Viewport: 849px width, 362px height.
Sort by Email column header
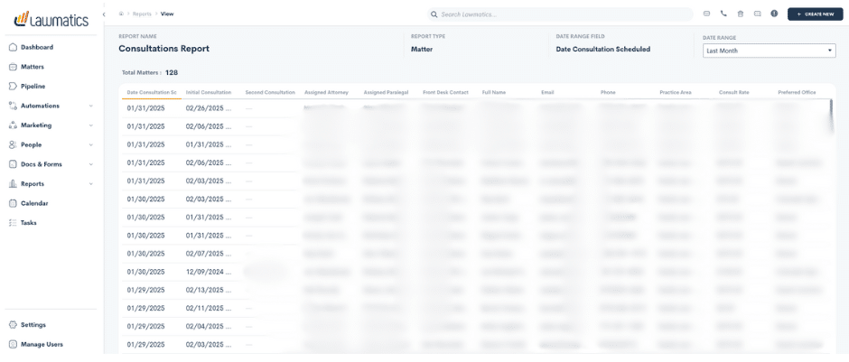coord(547,92)
